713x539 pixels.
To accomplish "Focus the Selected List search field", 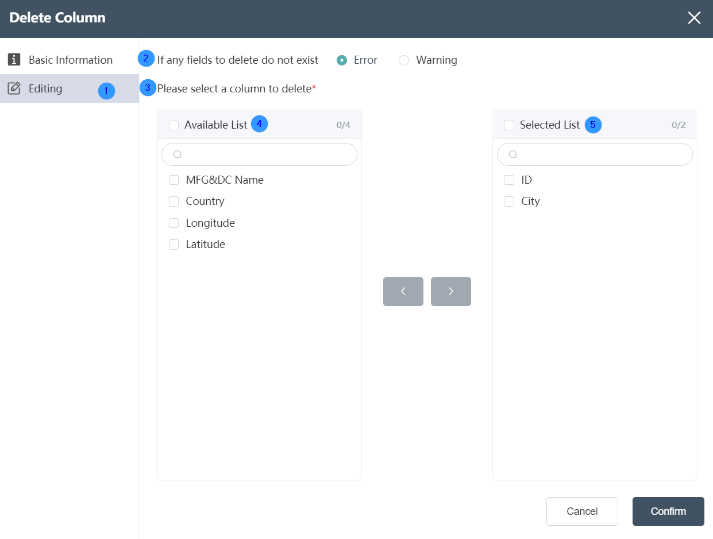I will [595, 154].
